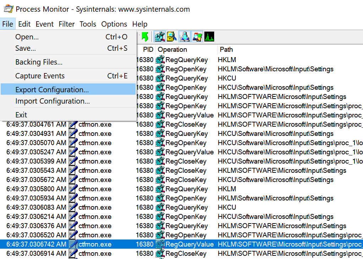Screen dimensions: 363x259
Task: Click ctfmon.exe process icon in 6:49:37.0305070 row
Action: (73, 143)
